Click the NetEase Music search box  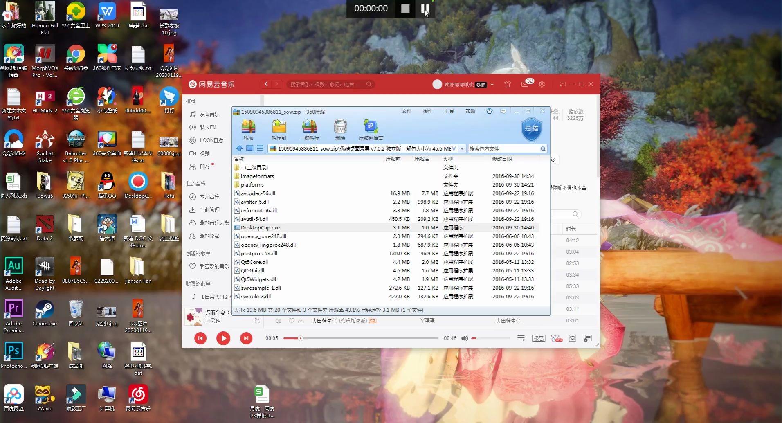(x=330, y=84)
